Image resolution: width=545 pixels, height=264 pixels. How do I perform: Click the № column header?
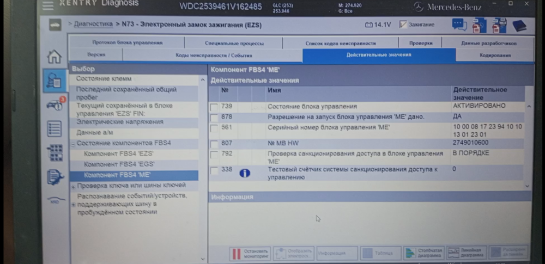225,90
